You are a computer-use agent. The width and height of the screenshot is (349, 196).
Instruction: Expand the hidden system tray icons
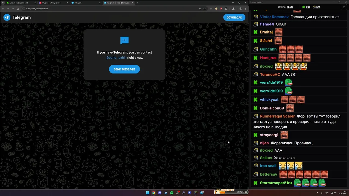317,193
